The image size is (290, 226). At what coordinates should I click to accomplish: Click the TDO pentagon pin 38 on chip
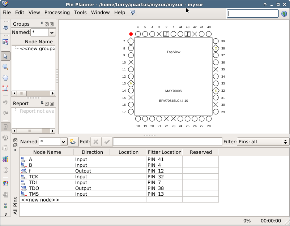(216, 48)
